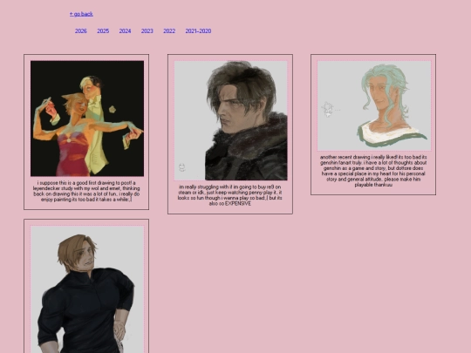
Task: Open the 2022 gallery year
Action: point(169,31)
